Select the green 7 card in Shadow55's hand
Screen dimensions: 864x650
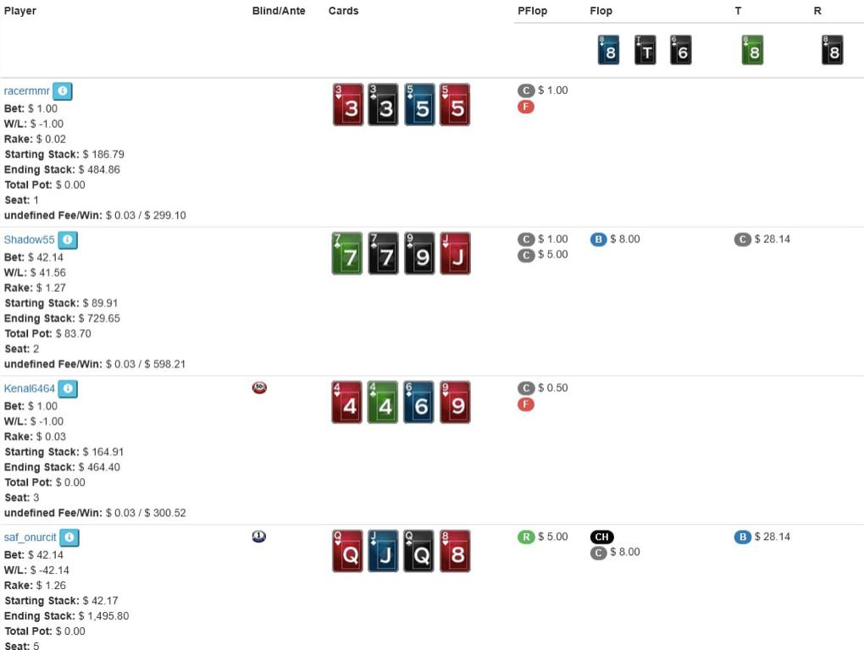[x=347, y=253]
